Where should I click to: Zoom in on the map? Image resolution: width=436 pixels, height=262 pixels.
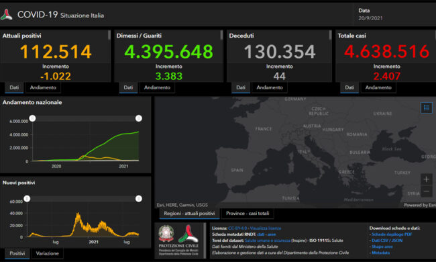pyautogui.click(x=426, y=179)
